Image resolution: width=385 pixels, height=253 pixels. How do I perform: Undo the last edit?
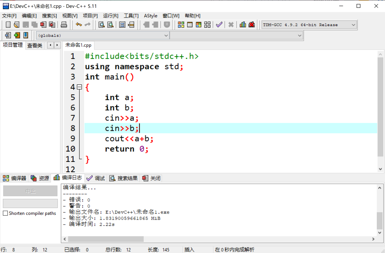point(78,25)
